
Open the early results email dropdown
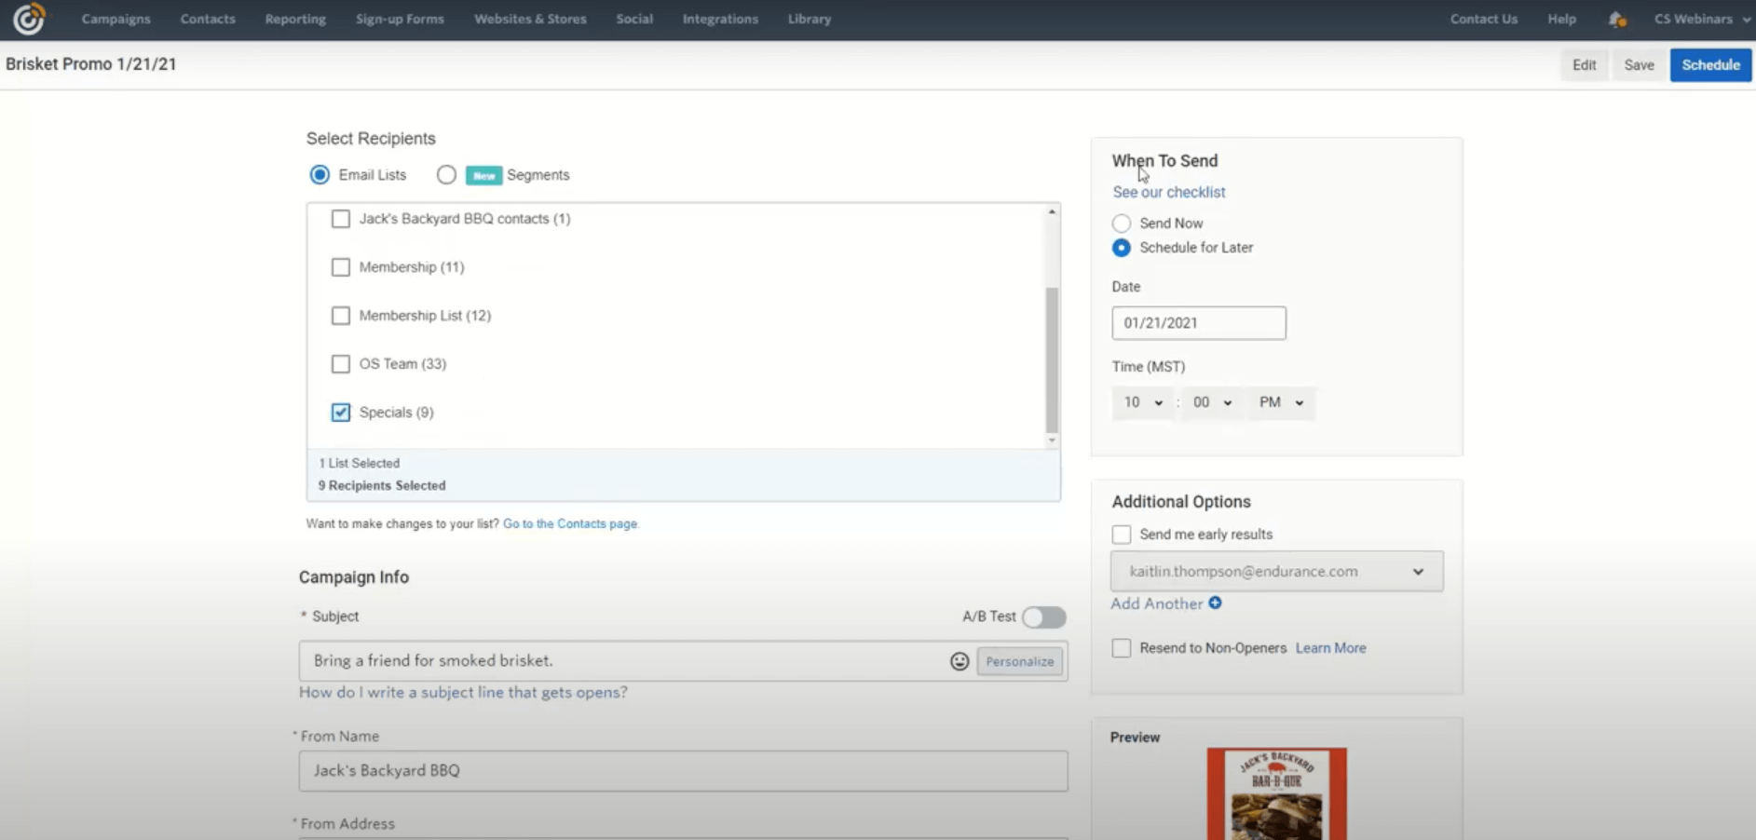1276,572
